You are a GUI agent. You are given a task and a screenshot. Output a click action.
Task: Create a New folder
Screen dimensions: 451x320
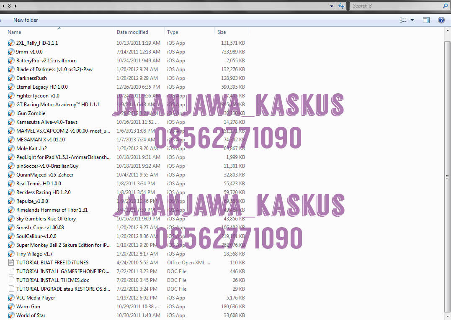[25, 20]
